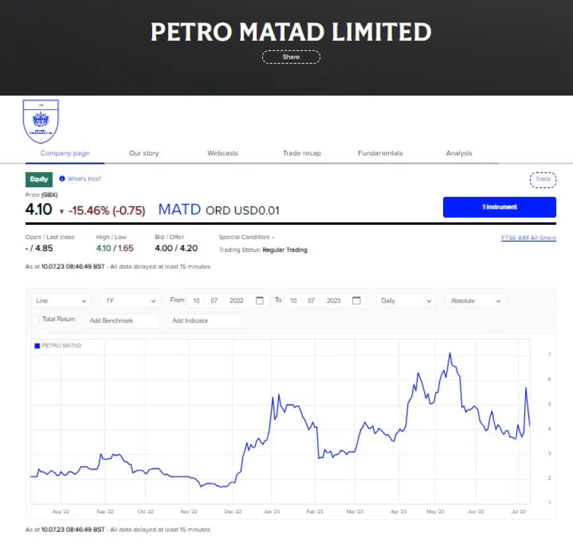Click the 1 Instrument button

click(499, 207)
